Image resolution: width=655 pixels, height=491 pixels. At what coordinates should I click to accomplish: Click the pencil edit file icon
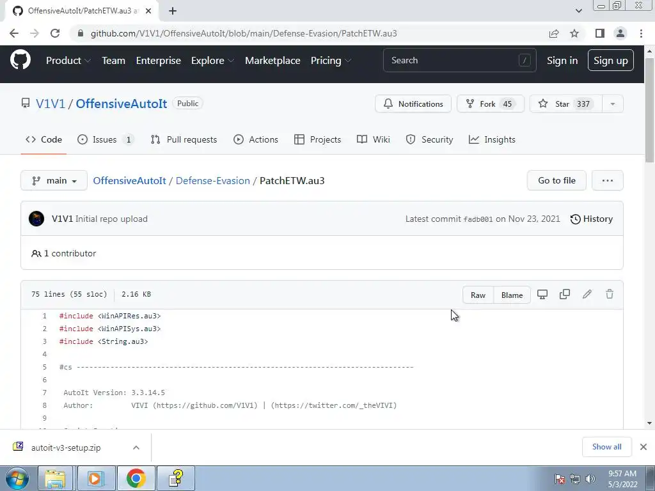(x=587, y=294)
